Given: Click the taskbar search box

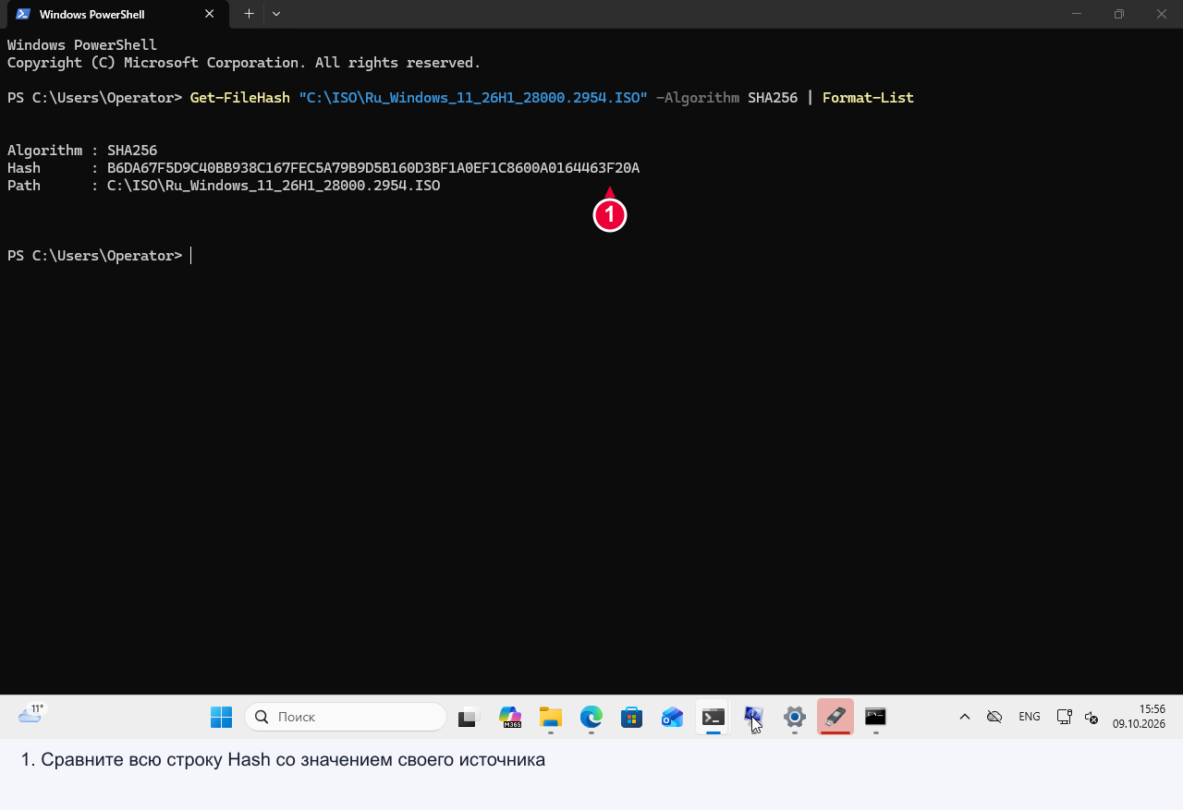Looking at the screenshot, I should (x=346, y=717).
